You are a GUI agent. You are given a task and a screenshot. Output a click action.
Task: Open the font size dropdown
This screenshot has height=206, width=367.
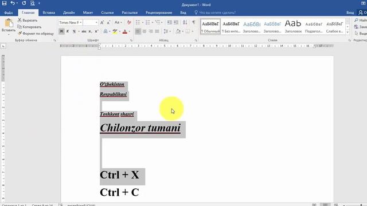tap(96, 23)
